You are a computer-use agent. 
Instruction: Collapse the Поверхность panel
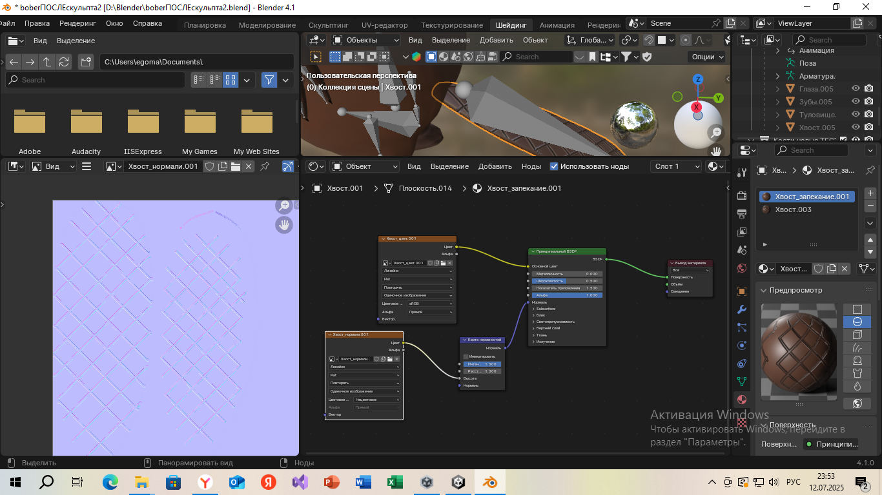pyautogui.click(x=763, y=425)
